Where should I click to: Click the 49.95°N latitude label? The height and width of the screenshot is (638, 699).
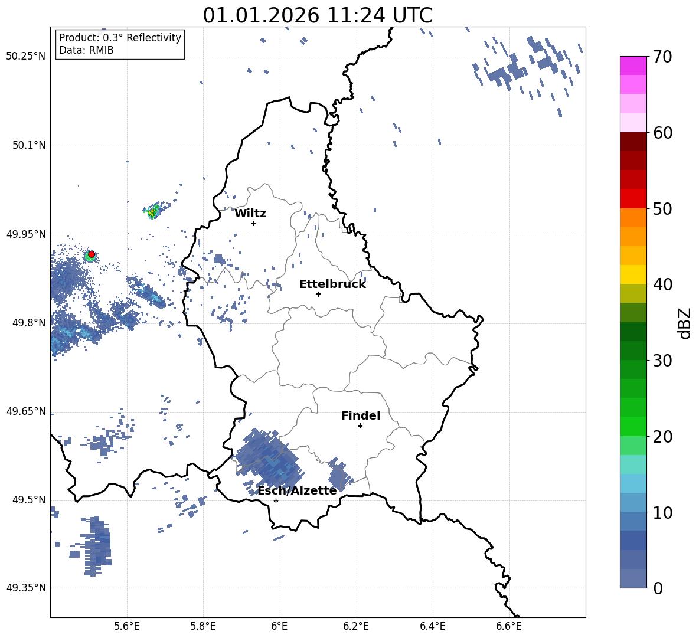pyautogui.click(x=25, y=234)
